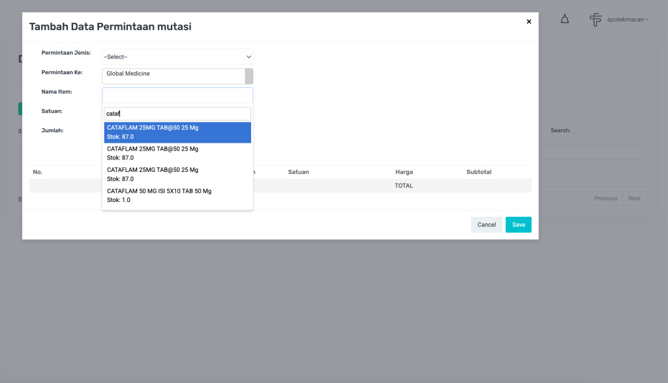The width and height of the screenshot is (668, 383).
Task: Open the apotekmacan user menu
Action: click(x=627, y=20)
